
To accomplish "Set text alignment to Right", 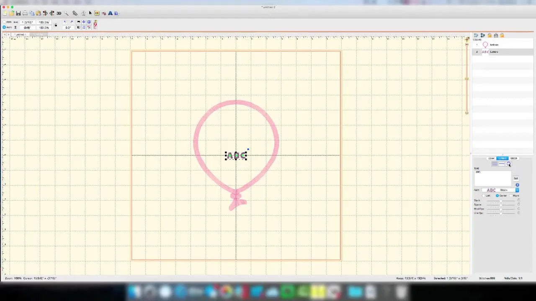I will click(x=511, y=196).
